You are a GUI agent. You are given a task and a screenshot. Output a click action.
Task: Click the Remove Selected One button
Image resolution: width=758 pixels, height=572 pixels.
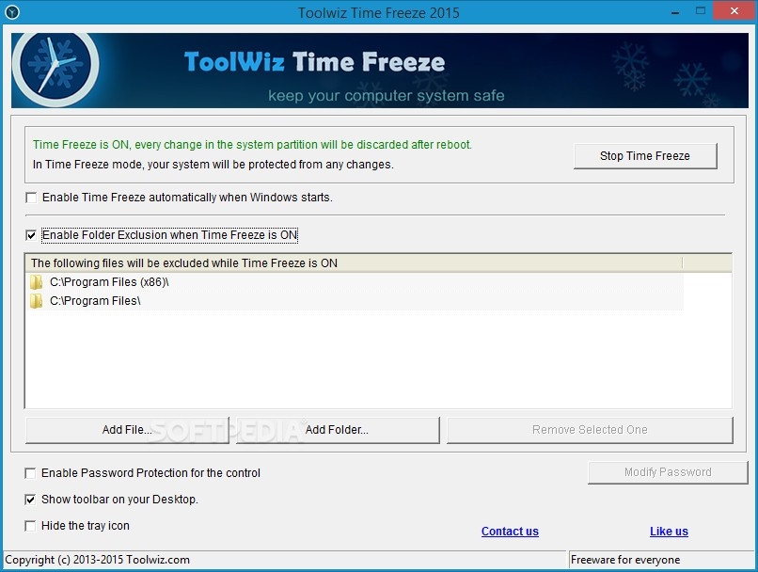pyautogui.click(x=590, y=430)
